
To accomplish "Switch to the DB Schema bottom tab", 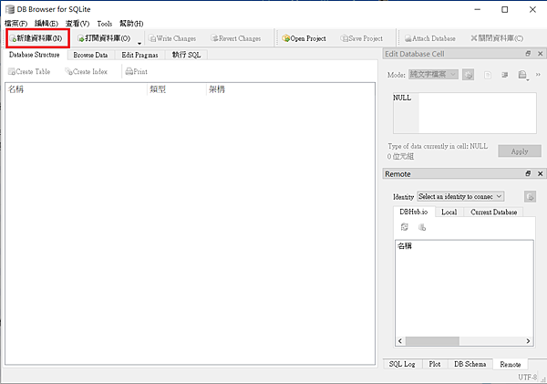I will (470, 364).
